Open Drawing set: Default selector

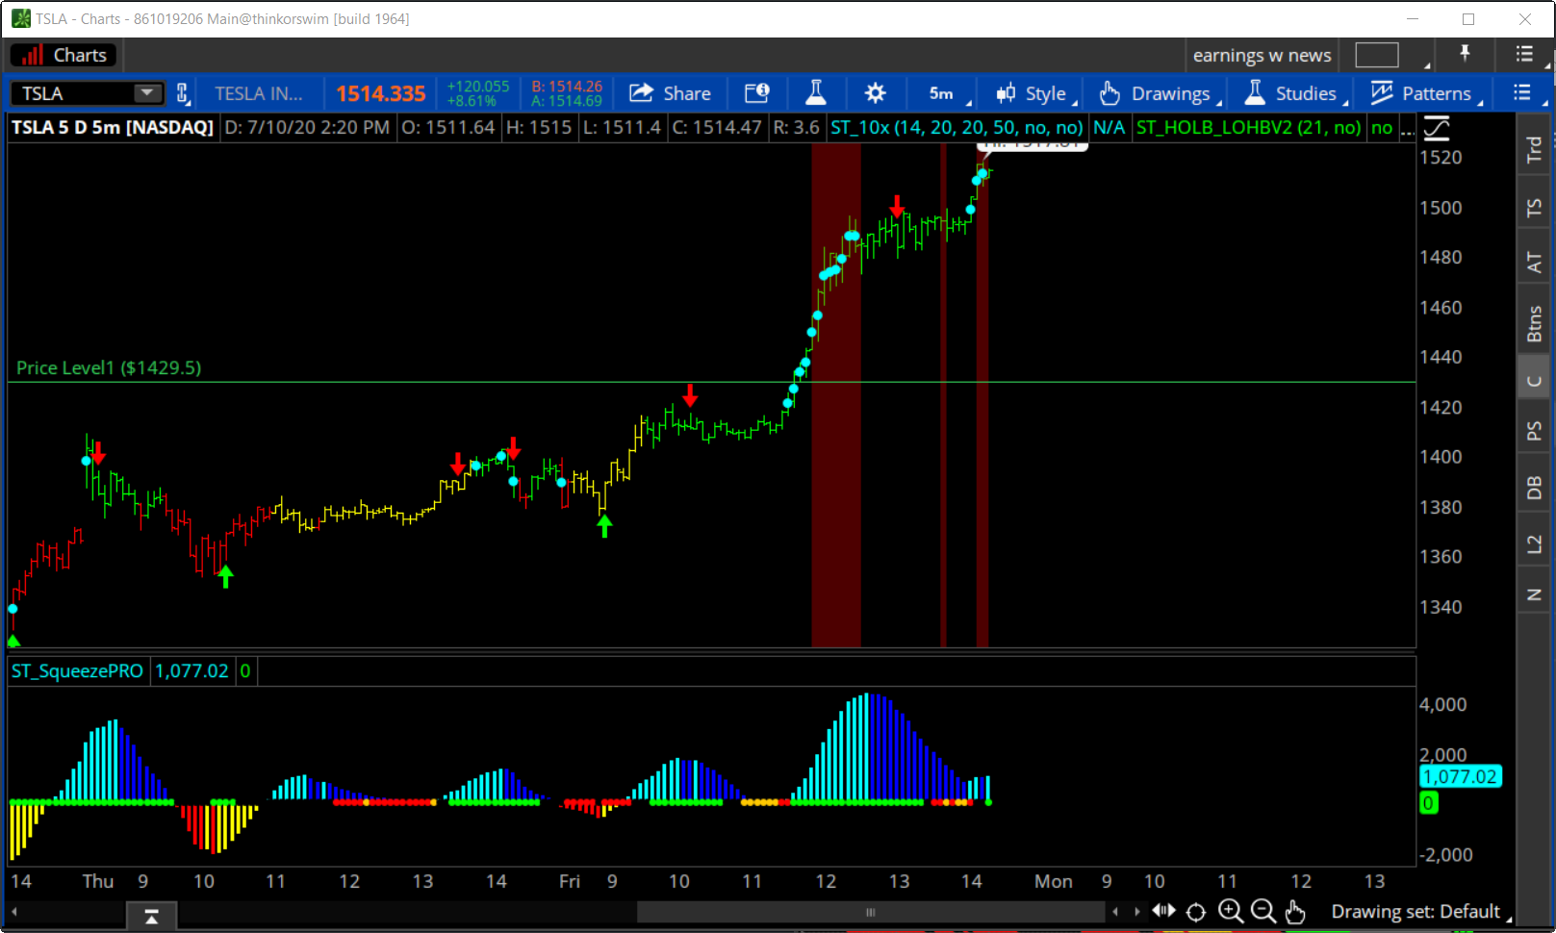(x=1421, y=912)
